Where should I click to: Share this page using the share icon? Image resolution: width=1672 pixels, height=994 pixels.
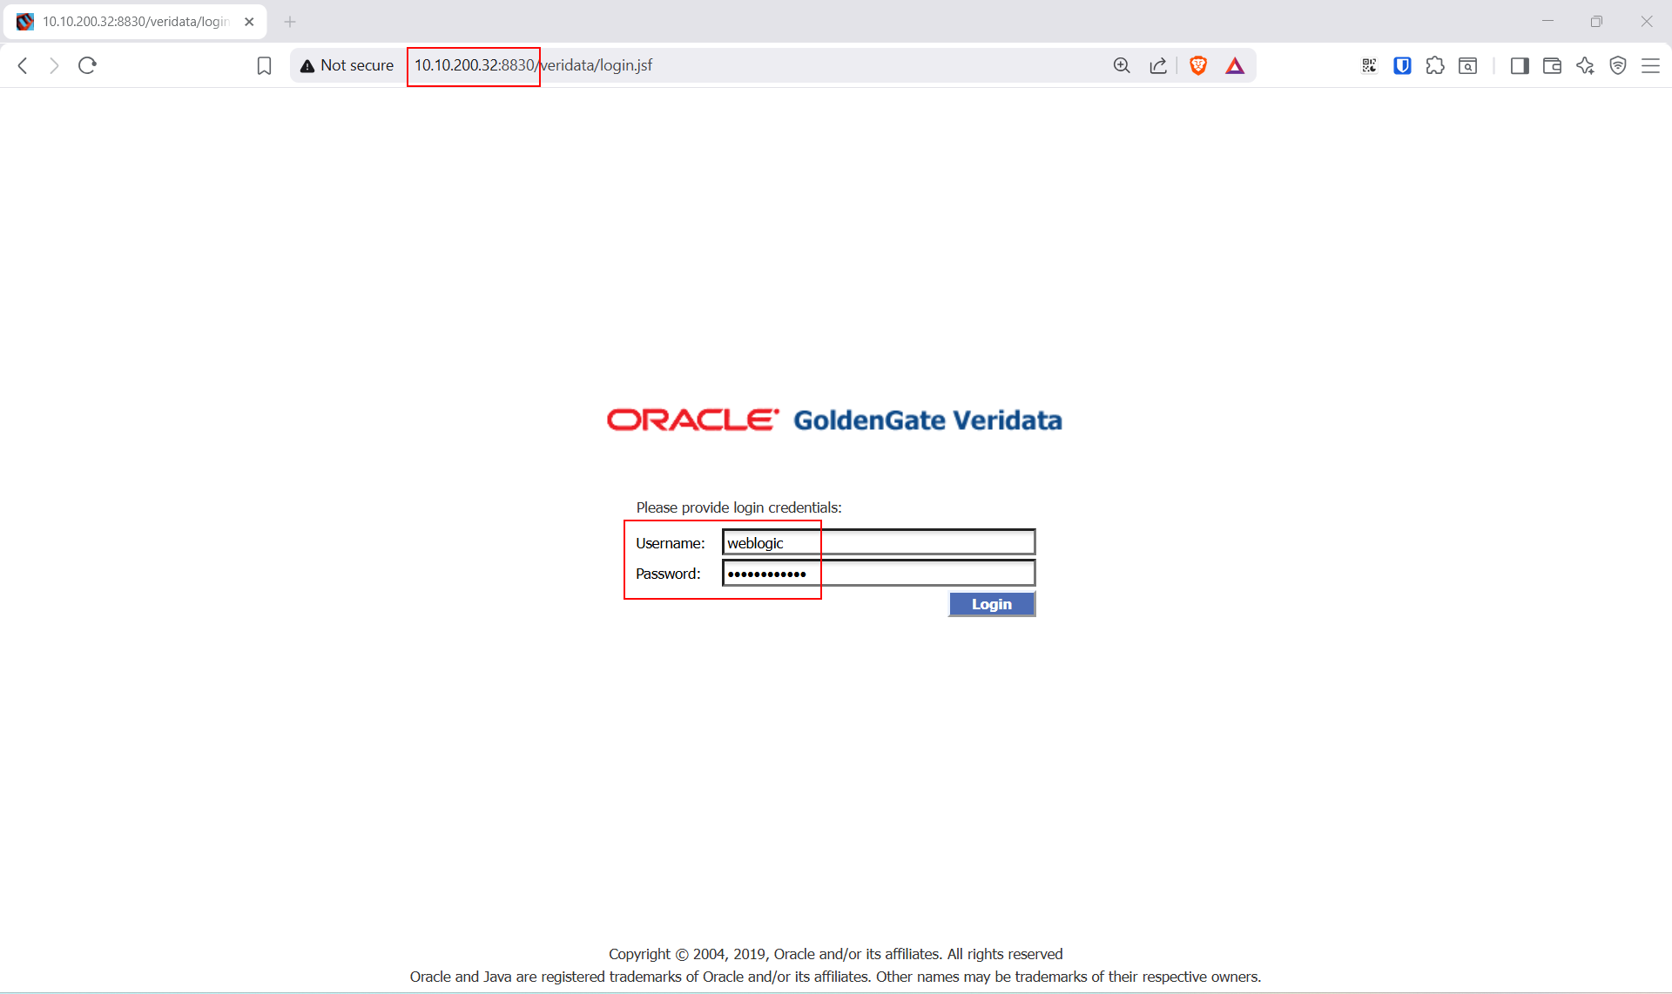1158,65
